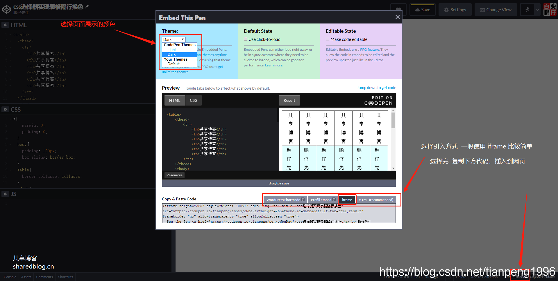Open the HTML panel settings gear
Viewport: 558px width, 281px height.
(5, 25)
